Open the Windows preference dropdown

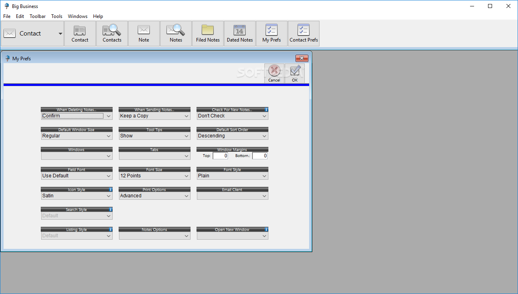pos(77,156)
